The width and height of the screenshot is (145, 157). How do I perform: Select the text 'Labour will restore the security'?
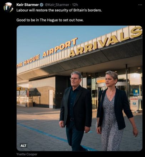click(x=41, y=10)
